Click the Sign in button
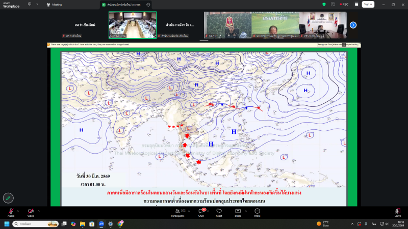This screenshot has width=408, height=229. pyautogui.click(x=368, y=4)
